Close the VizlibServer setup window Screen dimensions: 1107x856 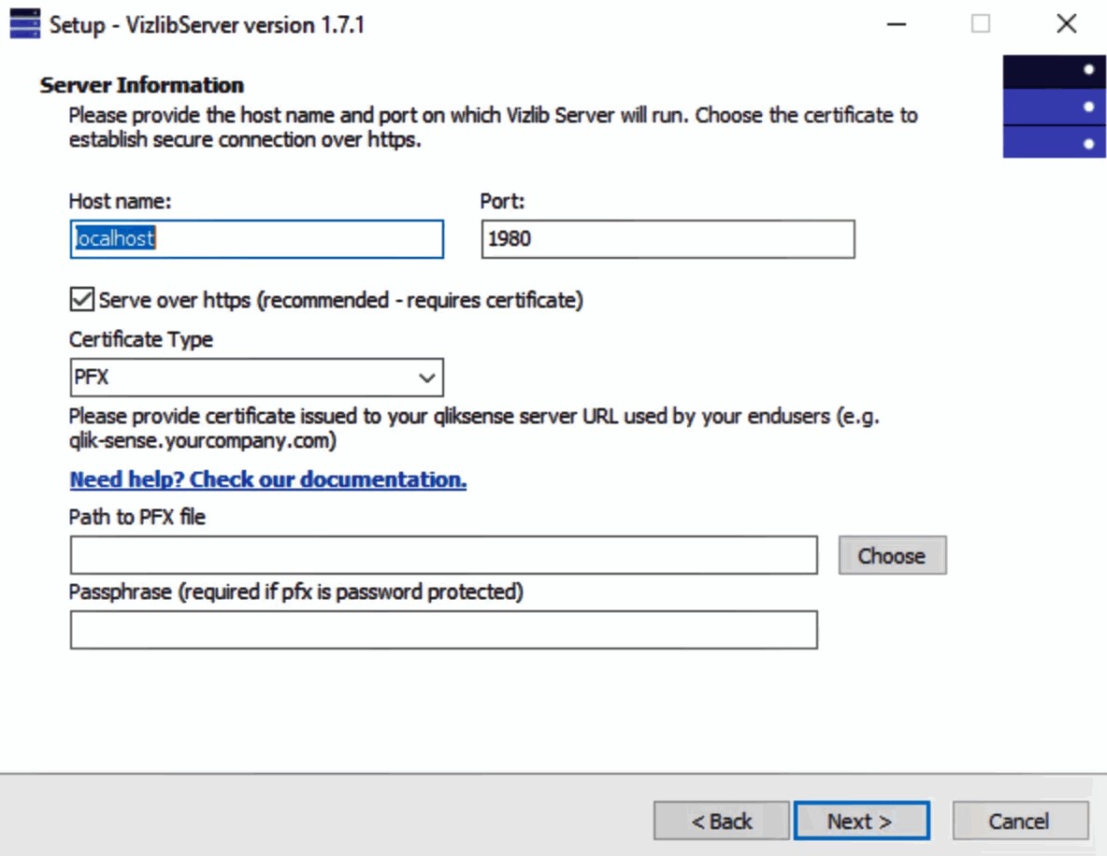(x=1066, y=24)
